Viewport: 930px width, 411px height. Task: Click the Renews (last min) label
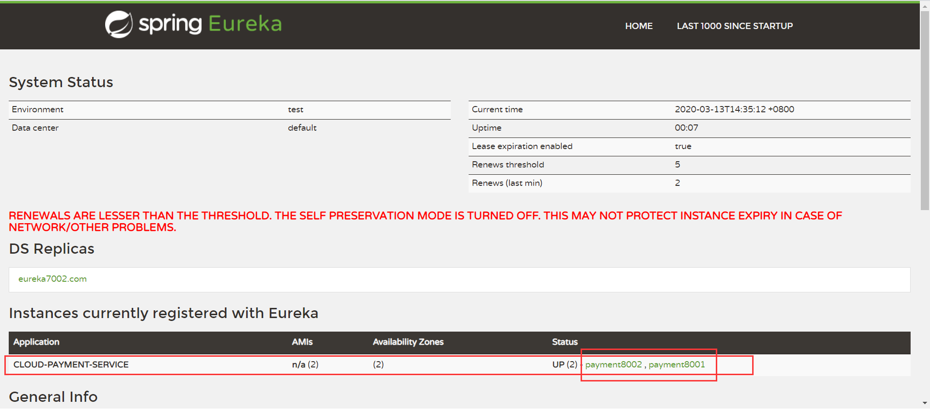coord(507,183)
